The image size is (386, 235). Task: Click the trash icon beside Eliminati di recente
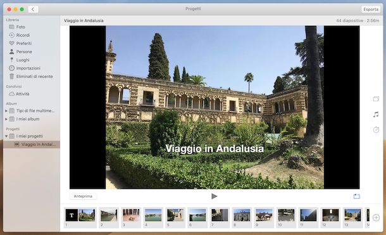pos(11,77)
